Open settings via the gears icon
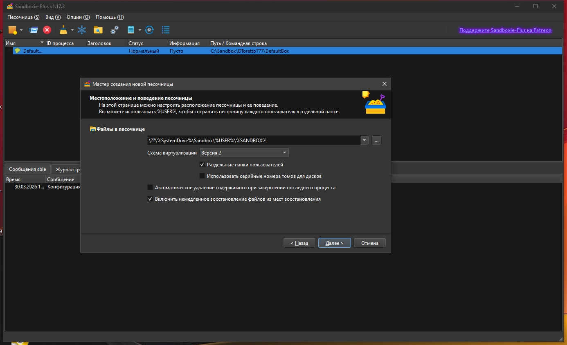The image size is (567, 345). (x=115, y=30)
